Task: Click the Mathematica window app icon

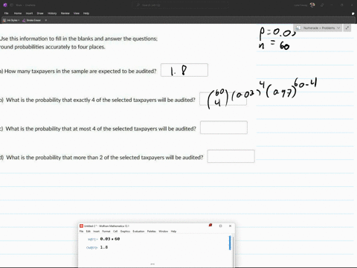Action: tap(81, 226)
